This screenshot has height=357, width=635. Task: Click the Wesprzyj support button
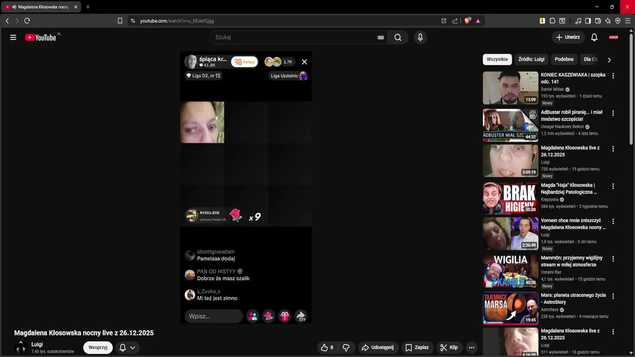tap(98, 348)
